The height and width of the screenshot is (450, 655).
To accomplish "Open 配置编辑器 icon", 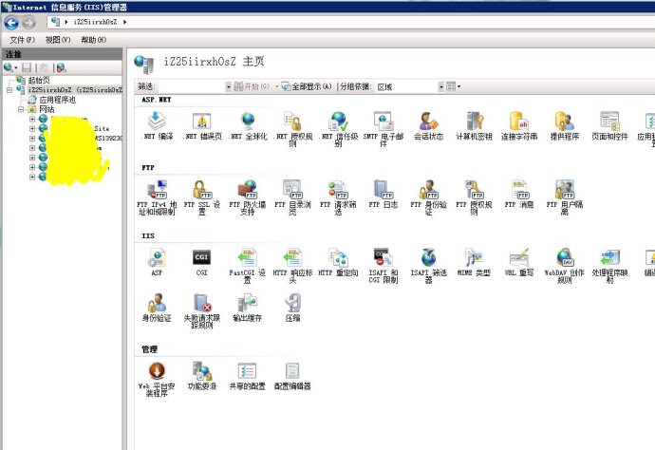I will click(292, 370).
